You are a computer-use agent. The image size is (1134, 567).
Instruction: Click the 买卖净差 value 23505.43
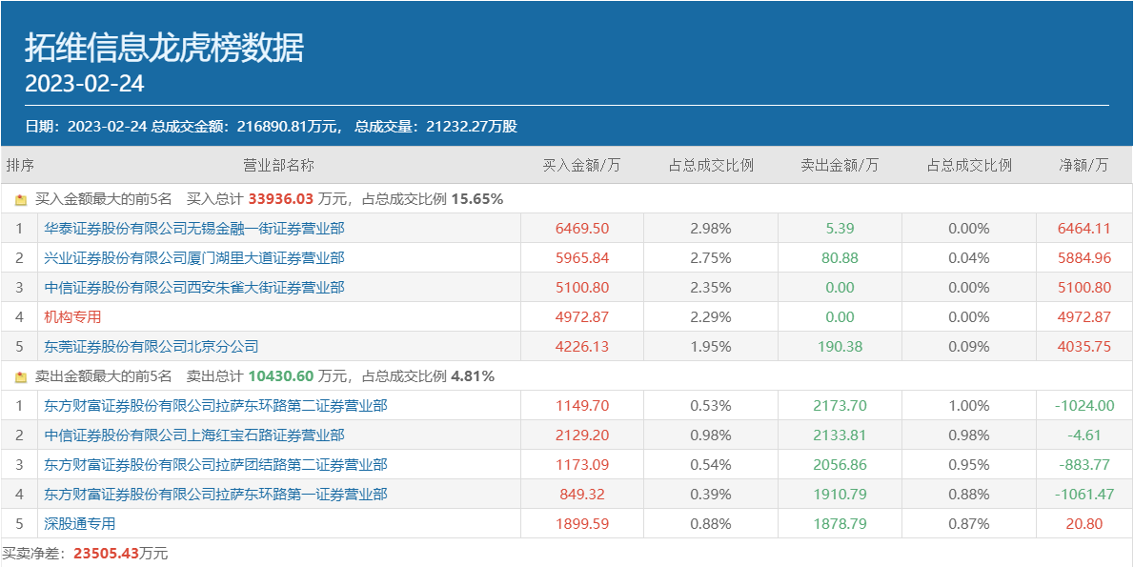tap(105, 554)
